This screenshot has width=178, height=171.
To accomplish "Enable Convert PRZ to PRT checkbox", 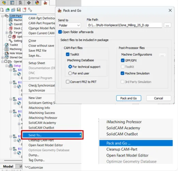I will point(68,82).
